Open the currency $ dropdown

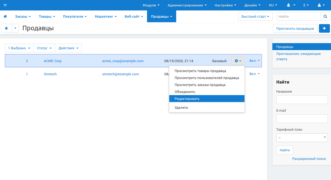coord(306,5)
